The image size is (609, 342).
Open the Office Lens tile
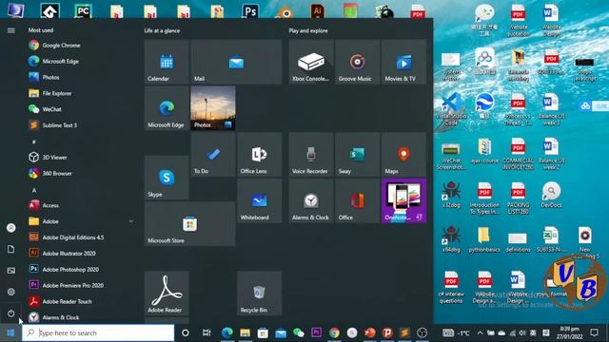click(259, 154)
